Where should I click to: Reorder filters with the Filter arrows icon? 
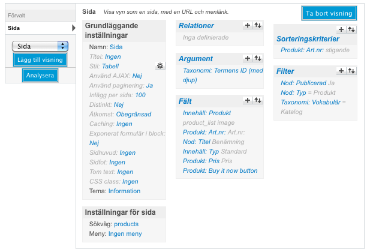tap(351, 71)
